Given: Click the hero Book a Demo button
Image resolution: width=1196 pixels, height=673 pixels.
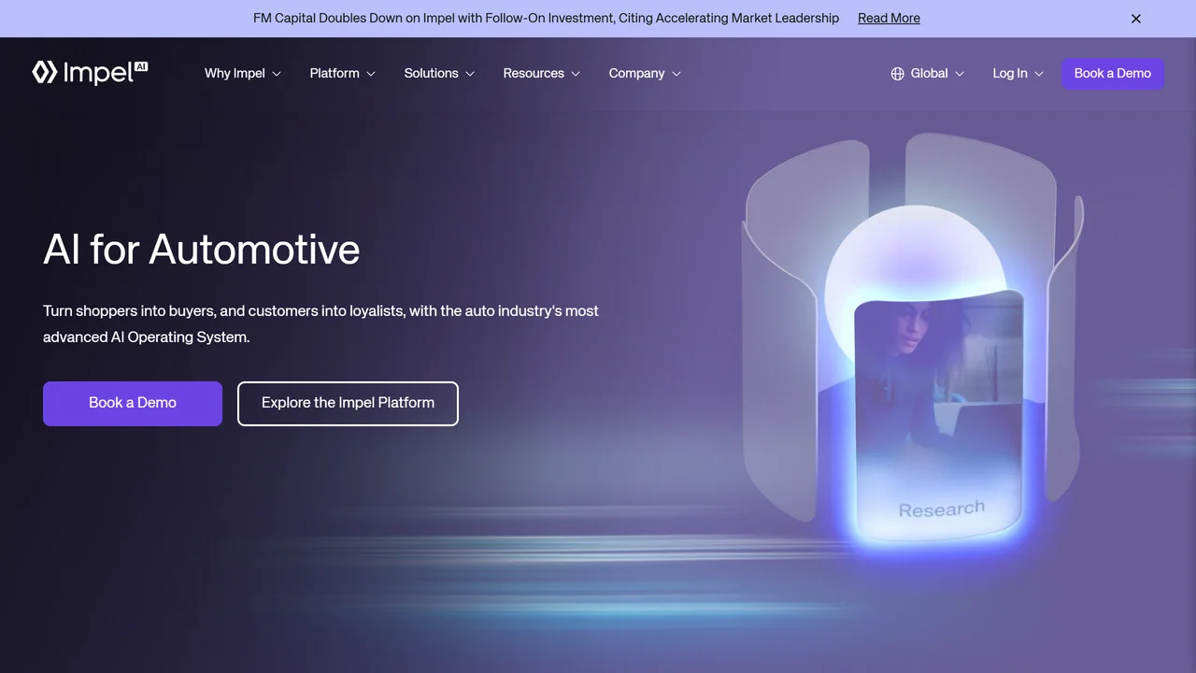Looking at the screenshot, I should click(x=133, y=404).
